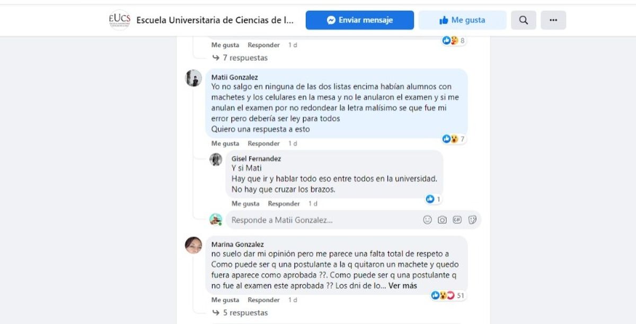Viewport: 636px width, 324px height.
Task: Click the search magnifier icon
Action: [523, 20]
